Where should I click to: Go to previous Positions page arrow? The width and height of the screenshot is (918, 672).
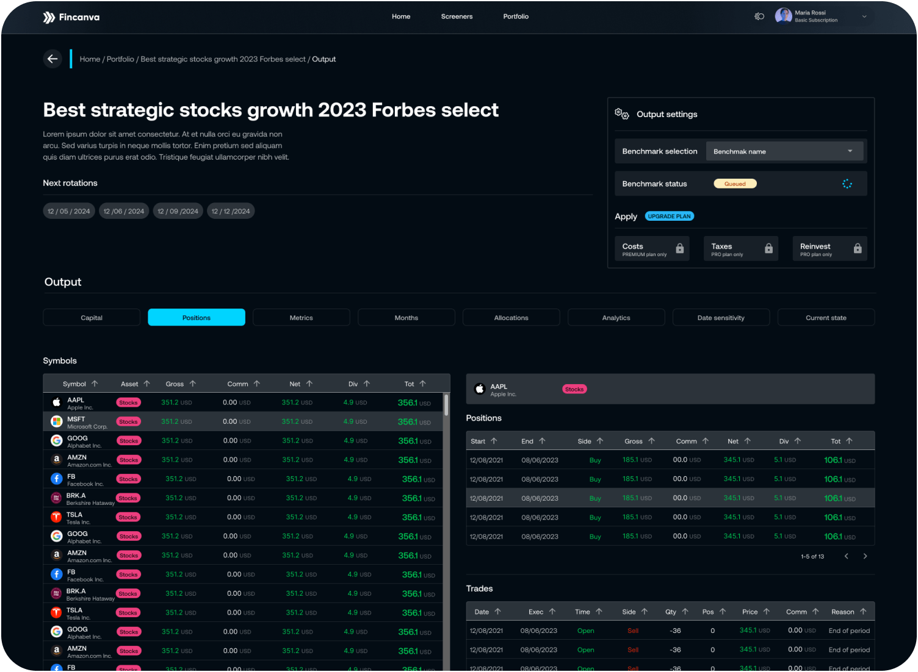(x=846, y=556)
